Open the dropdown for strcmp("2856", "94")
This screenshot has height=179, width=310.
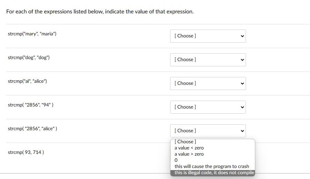208,107
